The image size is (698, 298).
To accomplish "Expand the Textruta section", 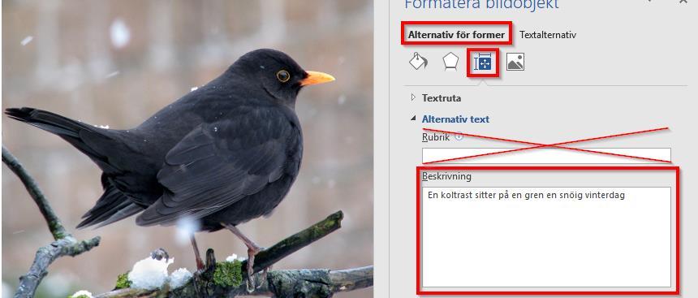I will pyautogui.click(x=413, y=97).
